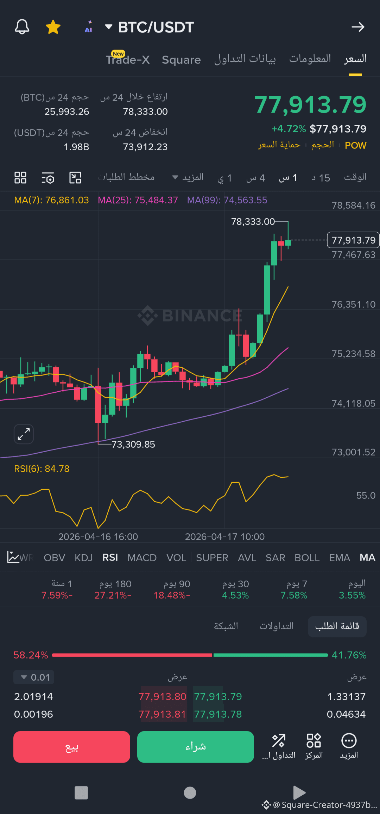Open the AI assistant icon
This screenshot has width=380, height=814.
click(x=89, y=27)
